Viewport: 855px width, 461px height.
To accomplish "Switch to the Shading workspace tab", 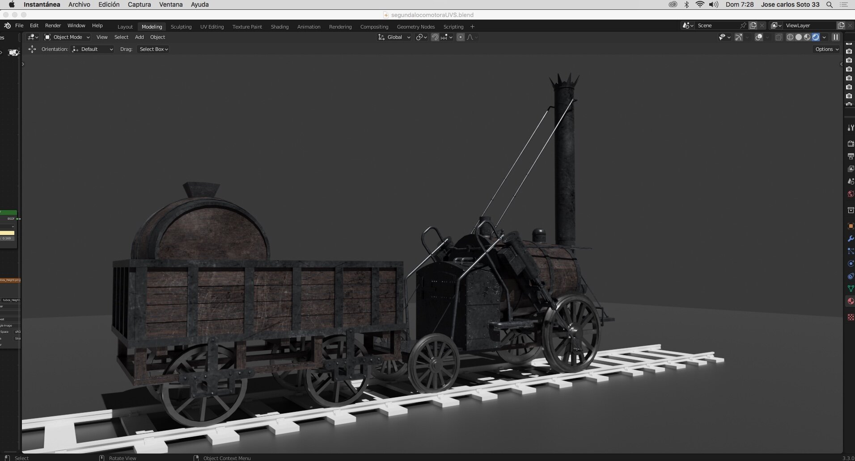I will [279, 27].
